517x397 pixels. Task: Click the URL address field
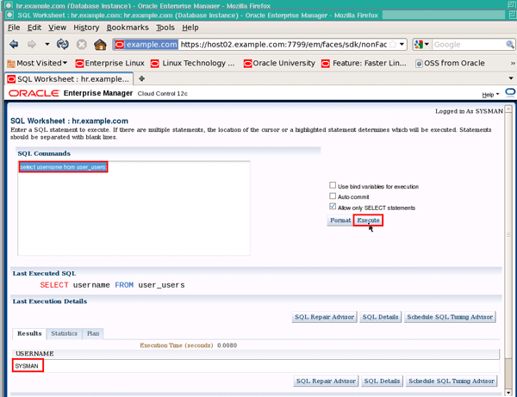click(283, 45)
